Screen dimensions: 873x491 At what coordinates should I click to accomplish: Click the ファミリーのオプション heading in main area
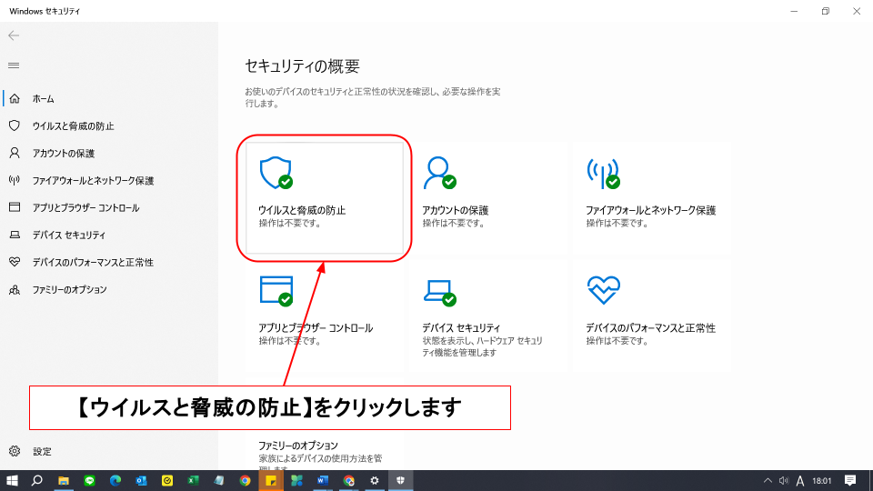click(x=298, y=446)
